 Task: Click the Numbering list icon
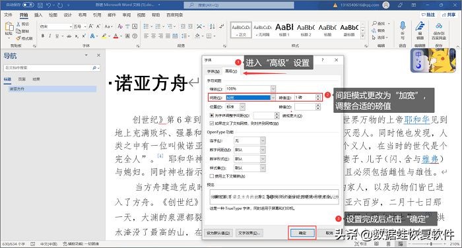point(158,26)
